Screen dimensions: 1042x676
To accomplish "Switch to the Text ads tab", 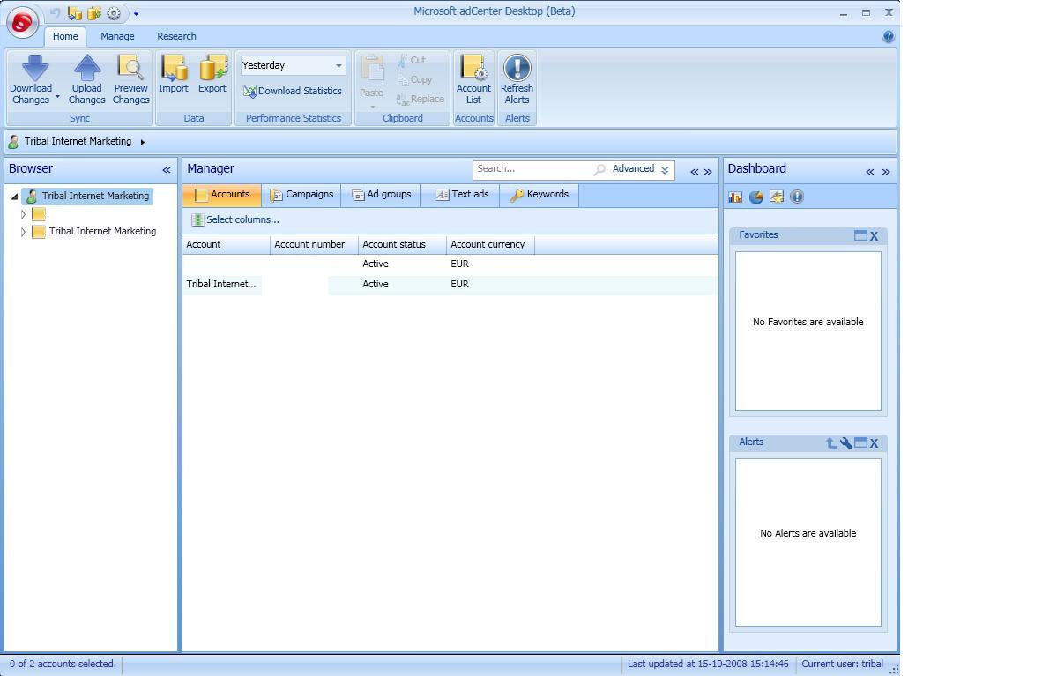I will [x=460, y=195].
